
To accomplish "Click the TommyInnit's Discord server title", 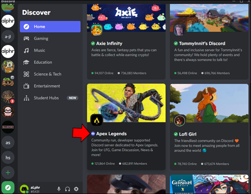I will 202,43.
